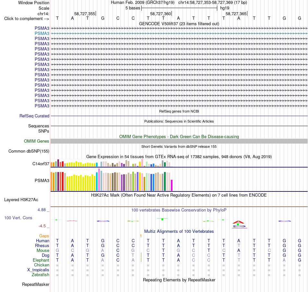Click the RefSeq Curated track label

coord(34,116)
